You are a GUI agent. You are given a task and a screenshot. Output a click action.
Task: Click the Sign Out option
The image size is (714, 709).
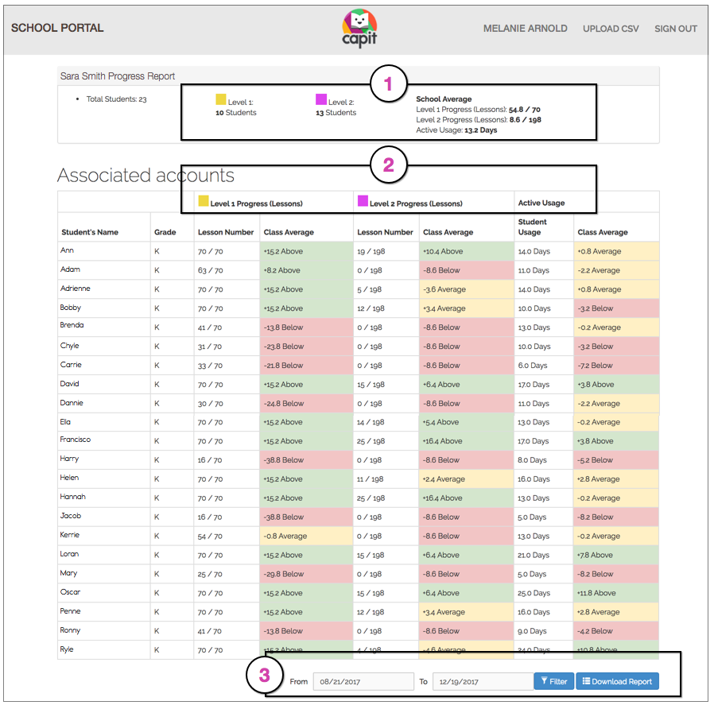675,29
